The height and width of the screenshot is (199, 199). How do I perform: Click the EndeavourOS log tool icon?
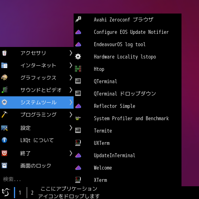(x=78, y=44)
